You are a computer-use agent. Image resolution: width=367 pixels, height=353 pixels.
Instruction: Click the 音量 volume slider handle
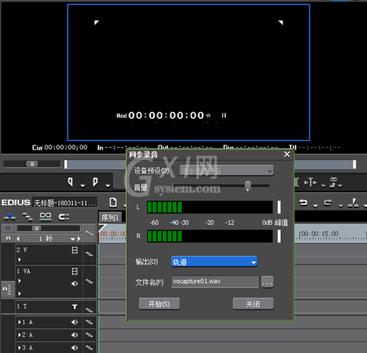[247, 186]
